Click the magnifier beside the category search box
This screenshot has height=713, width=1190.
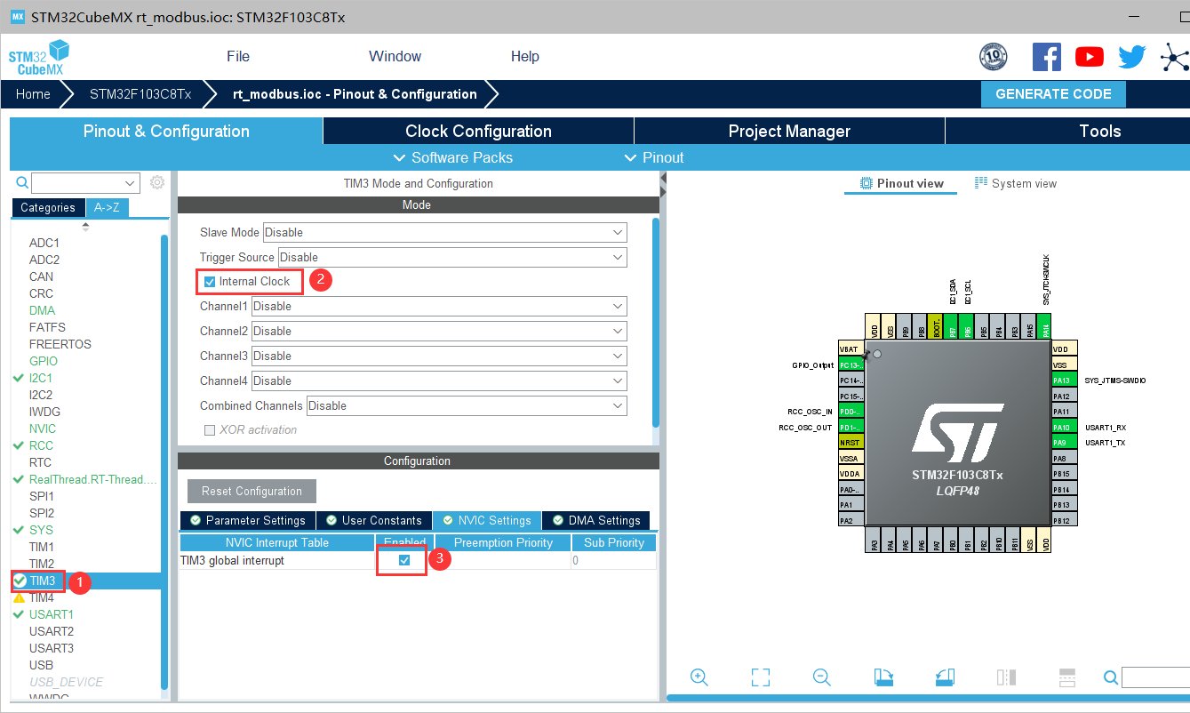(x=22, y=182)
